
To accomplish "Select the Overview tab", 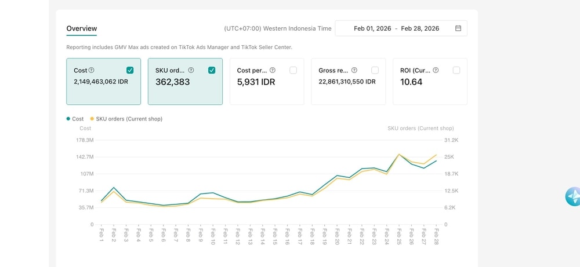I will coord(82,28).
